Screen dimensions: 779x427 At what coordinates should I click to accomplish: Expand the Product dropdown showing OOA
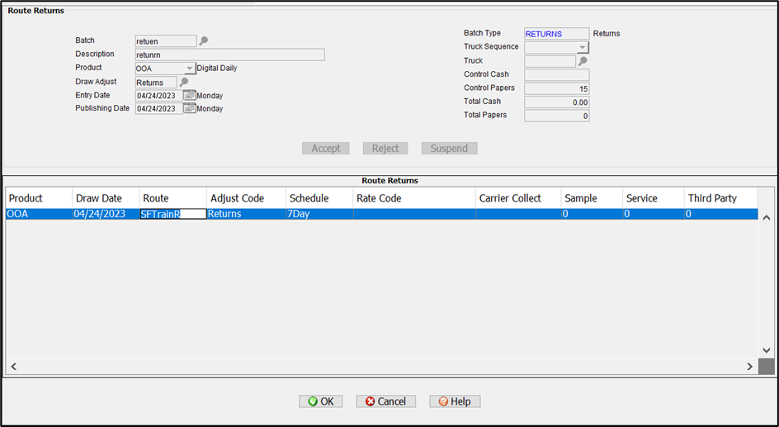[x=190, y=69]
